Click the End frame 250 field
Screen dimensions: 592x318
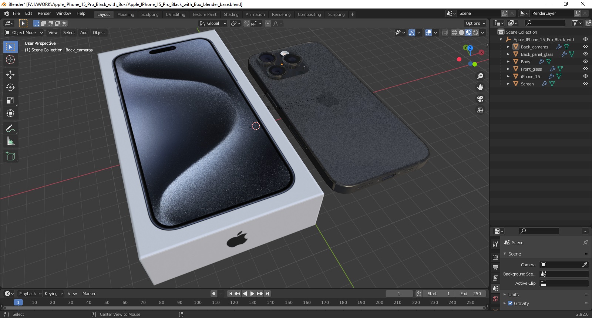coord(470,294)
